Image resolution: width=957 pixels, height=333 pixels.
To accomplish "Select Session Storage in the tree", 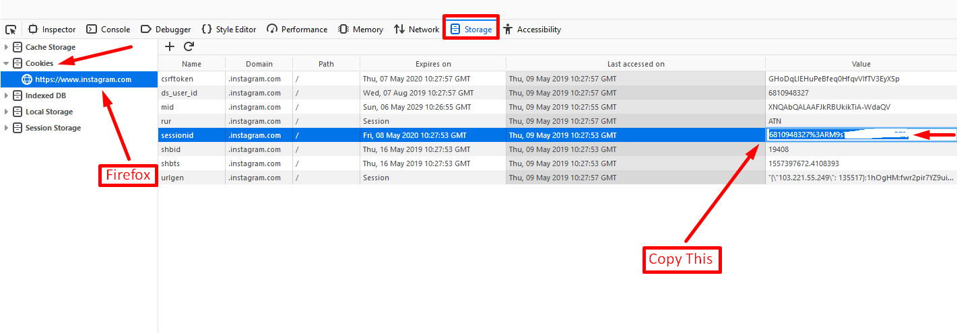I will (x=53, y=128).
